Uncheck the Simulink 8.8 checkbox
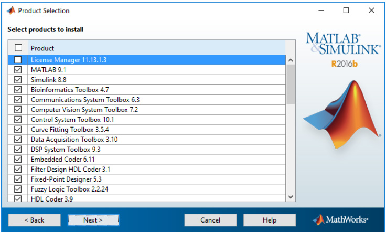386x233 pixels. point(18,80)
